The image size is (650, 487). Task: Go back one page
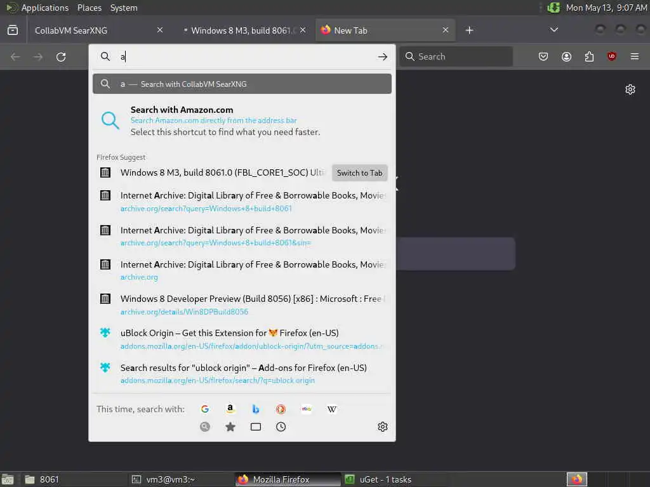[15, 56]
